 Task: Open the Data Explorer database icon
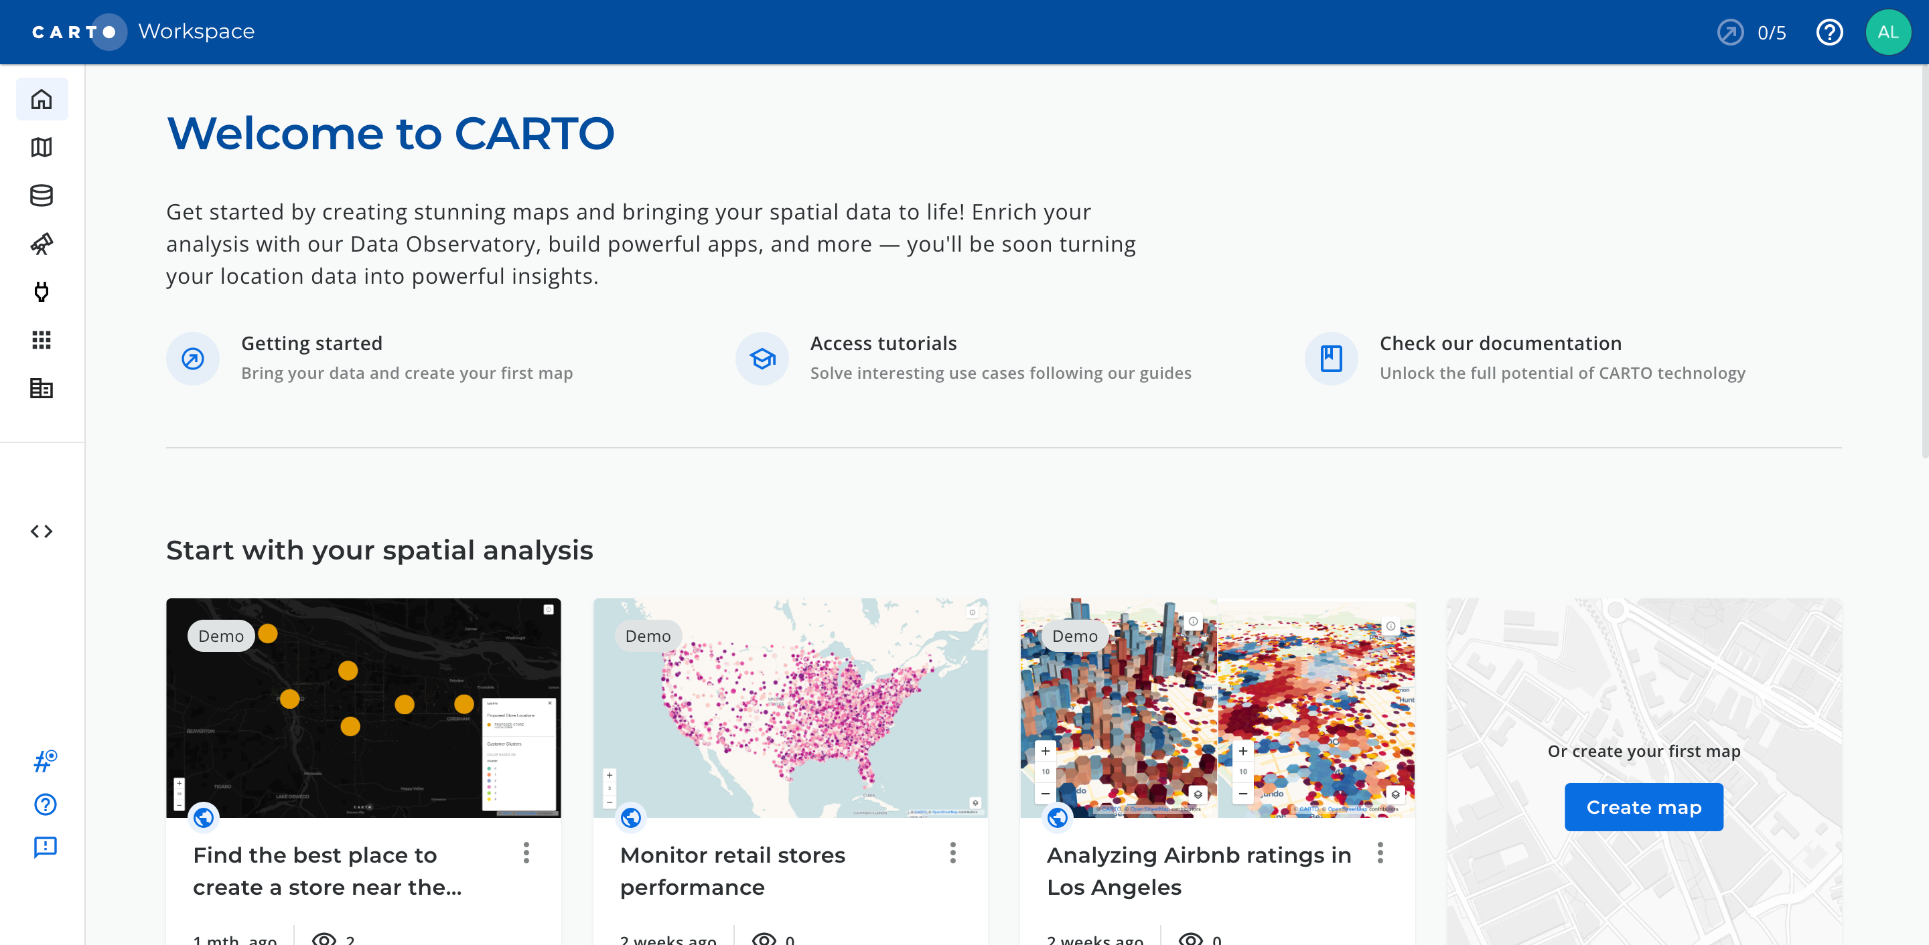42,195
